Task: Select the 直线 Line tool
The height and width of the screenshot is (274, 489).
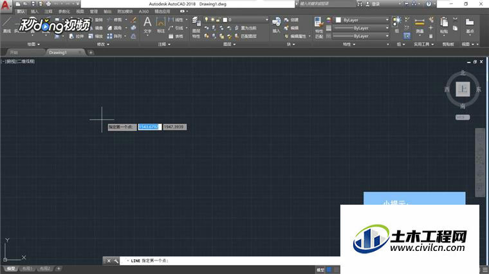Action: [7, 25]
